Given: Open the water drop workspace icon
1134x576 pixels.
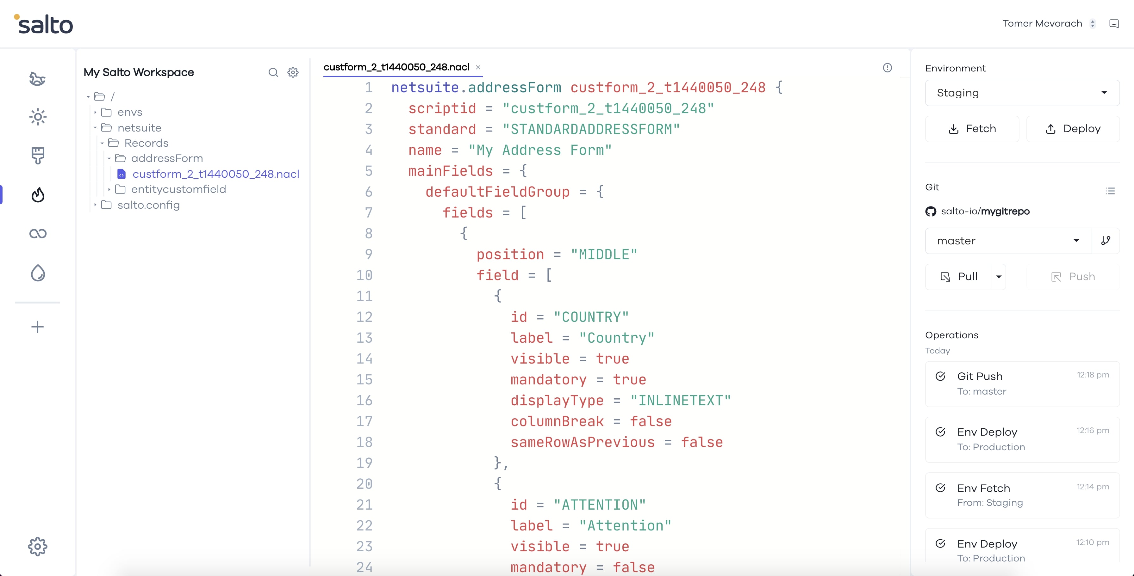Looking at the screenshot, I should coord(38,273).
